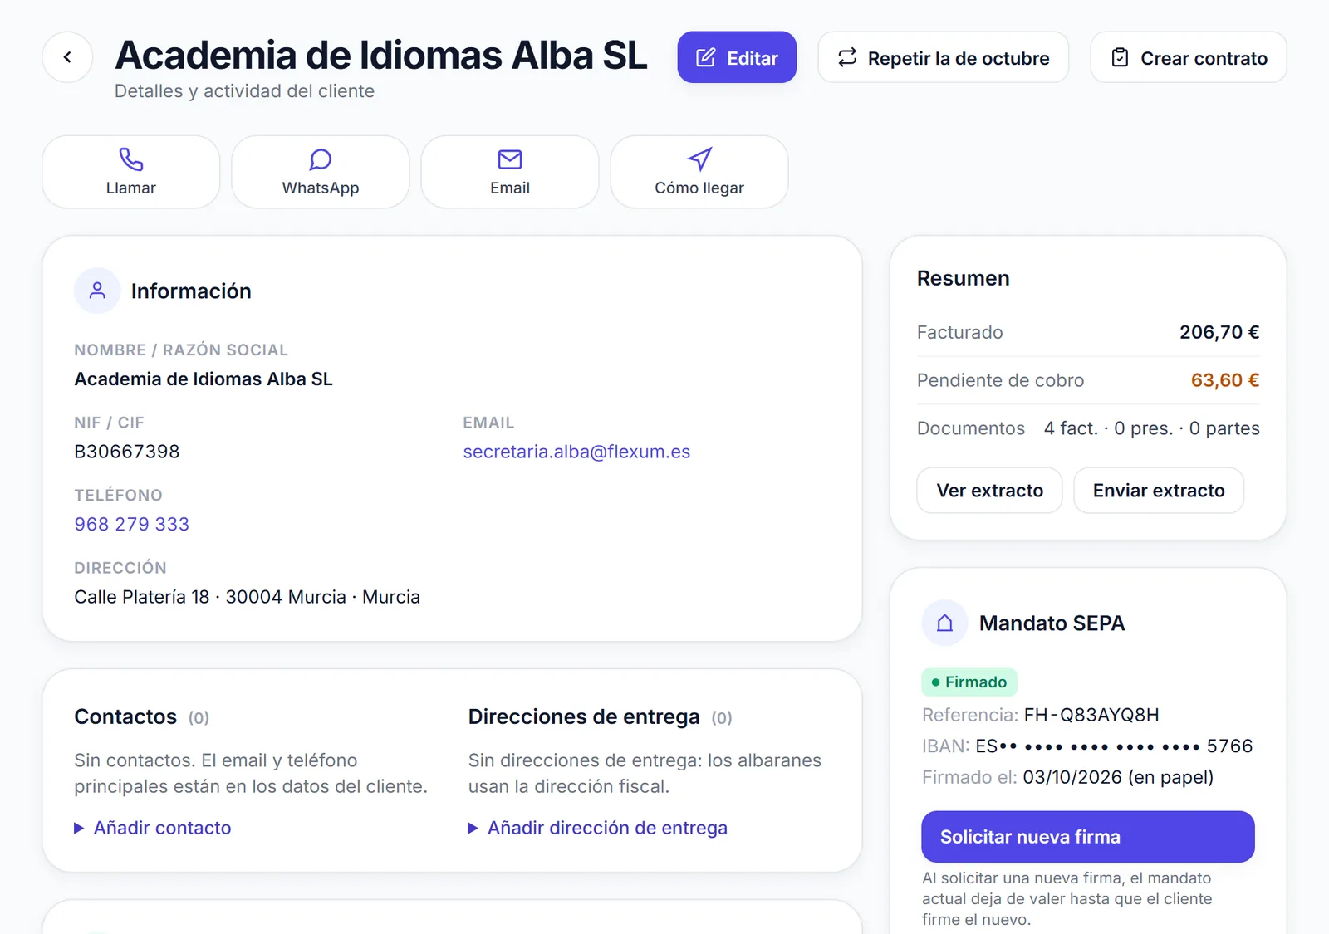This screenshot has width=1329, height=934.
Task: Select the SEPA reference FH-Q83AYQ8H
Action: (1091, 715)
